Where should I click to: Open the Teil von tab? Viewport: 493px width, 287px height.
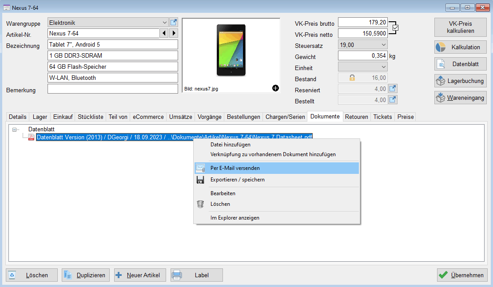118,117
